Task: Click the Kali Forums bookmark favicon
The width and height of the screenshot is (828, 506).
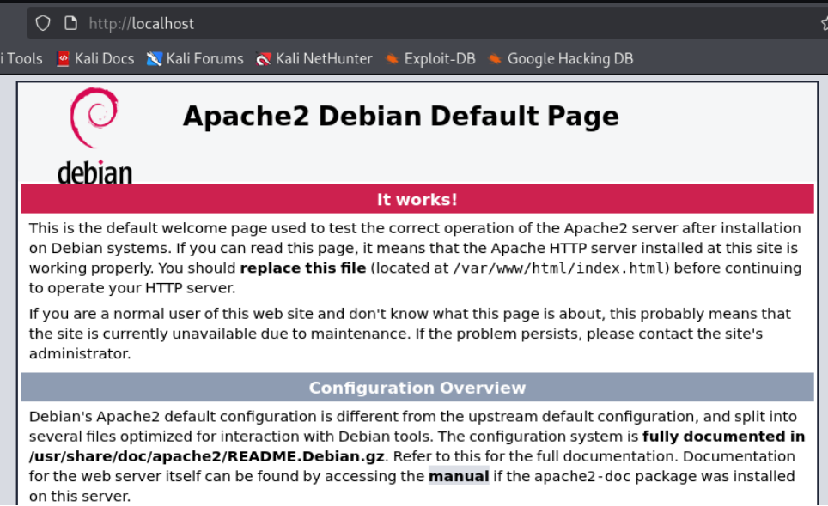Action: tap(155, 58)
